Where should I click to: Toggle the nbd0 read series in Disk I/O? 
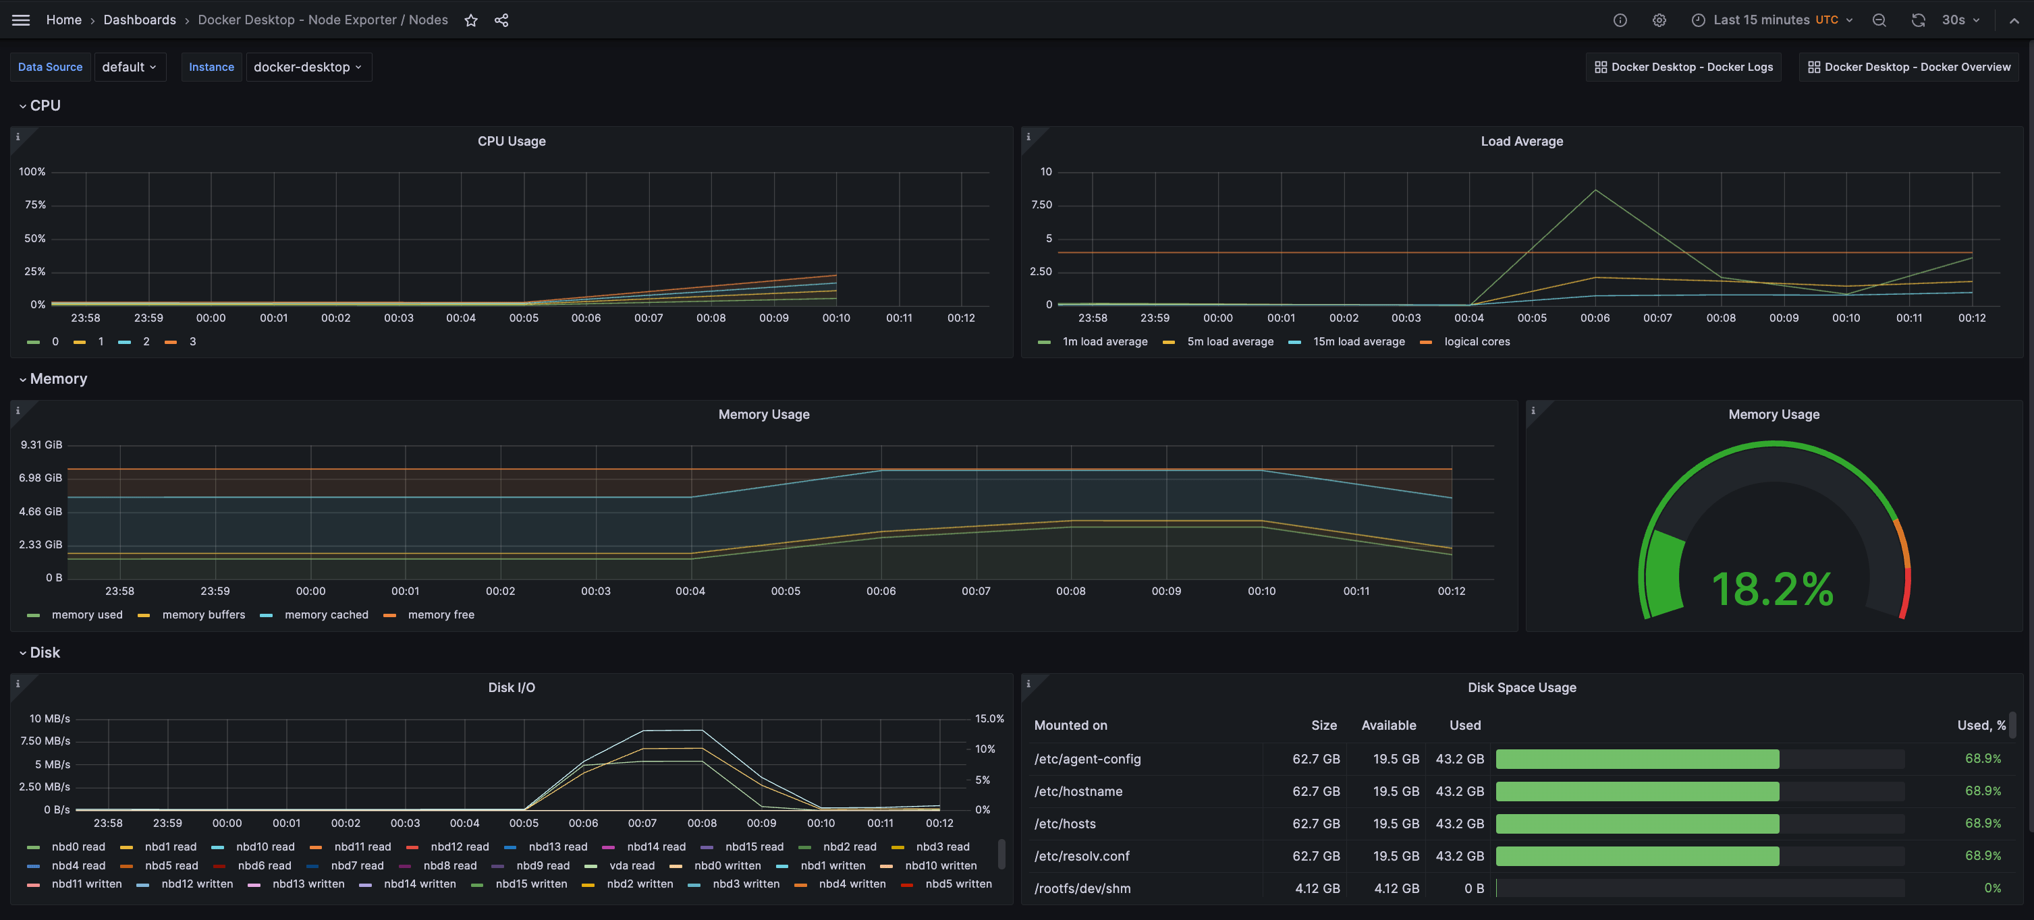click(78, 846)
